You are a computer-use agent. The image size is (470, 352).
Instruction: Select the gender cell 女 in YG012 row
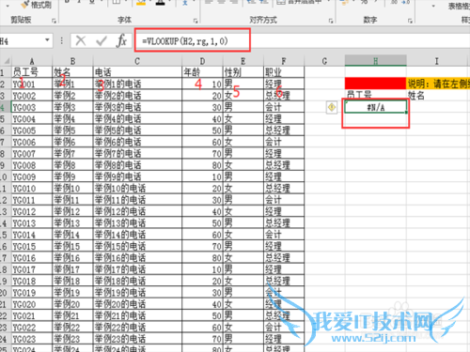pyautogui.click(x=243, y=211)
